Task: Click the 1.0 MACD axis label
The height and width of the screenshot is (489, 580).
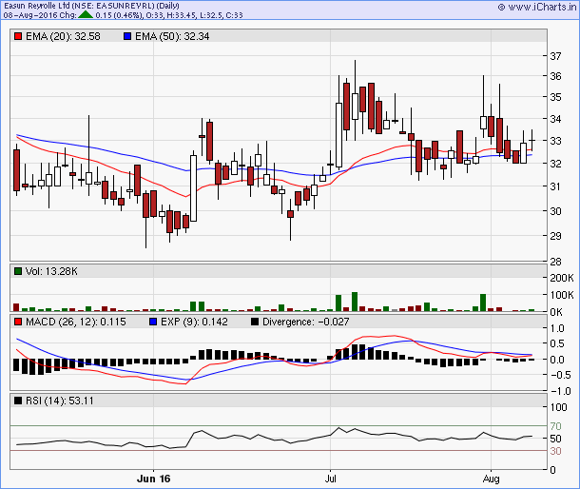Action: 557,328
